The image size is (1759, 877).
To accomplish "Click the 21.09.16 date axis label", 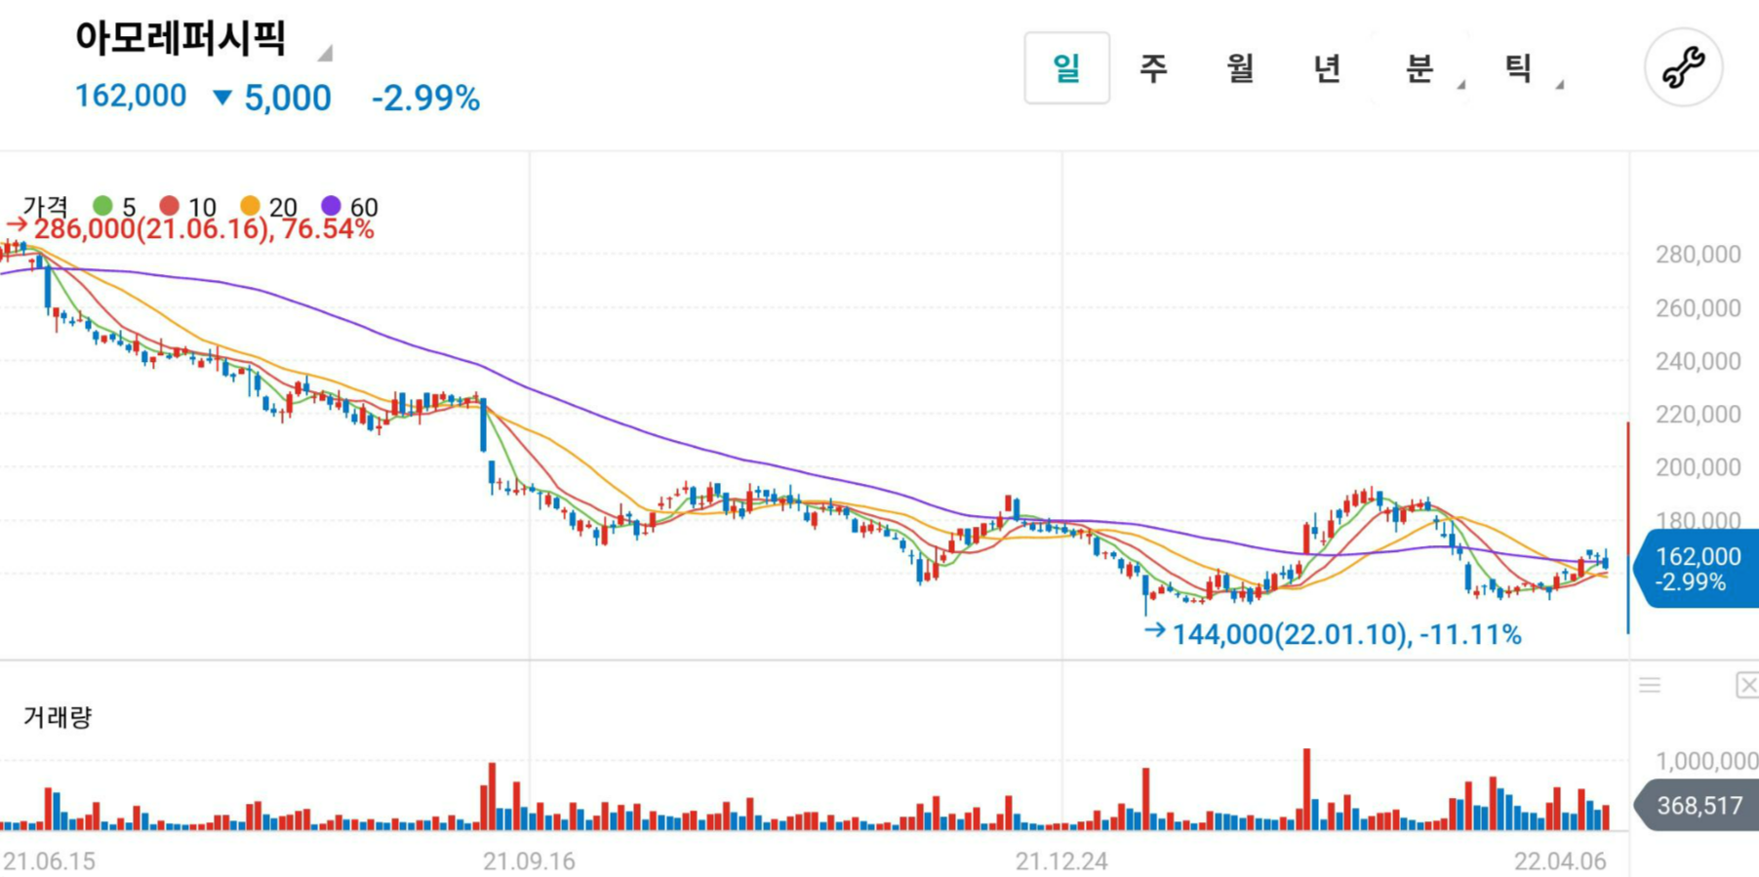I will coord(529,861).
